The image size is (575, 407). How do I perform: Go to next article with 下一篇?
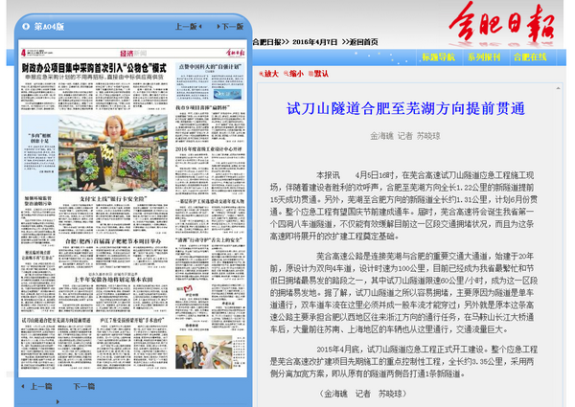click(x=82, y=386)
